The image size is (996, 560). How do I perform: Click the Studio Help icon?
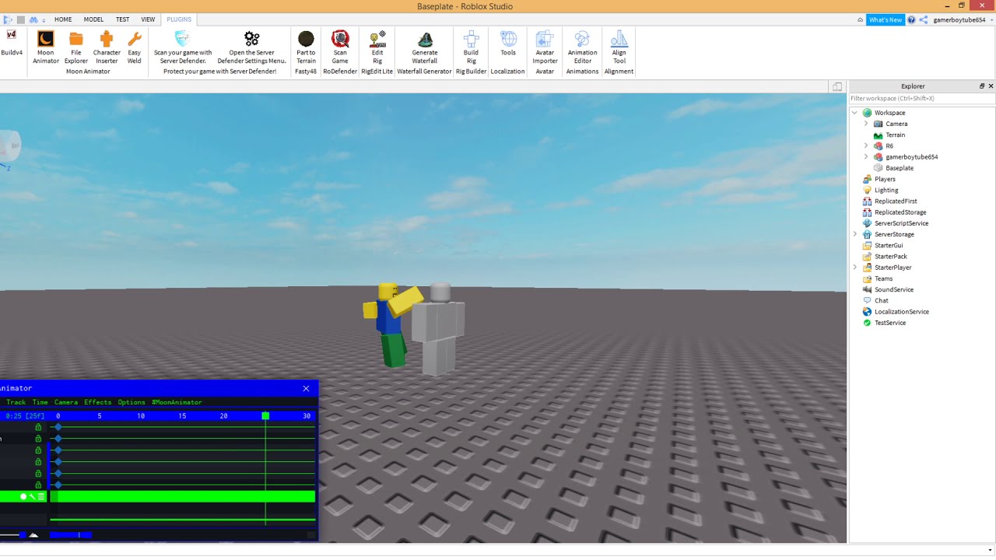(911, 19)
